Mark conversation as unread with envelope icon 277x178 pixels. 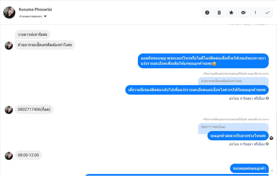coord(243,13)
